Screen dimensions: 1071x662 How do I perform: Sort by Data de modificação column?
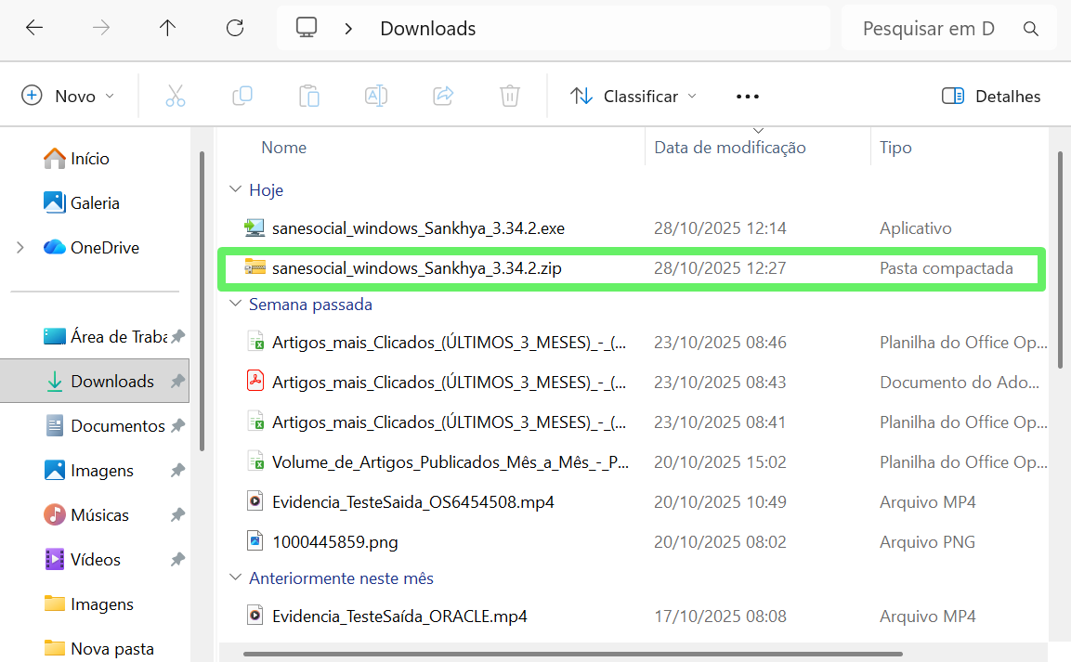click(x=729, y=148)
